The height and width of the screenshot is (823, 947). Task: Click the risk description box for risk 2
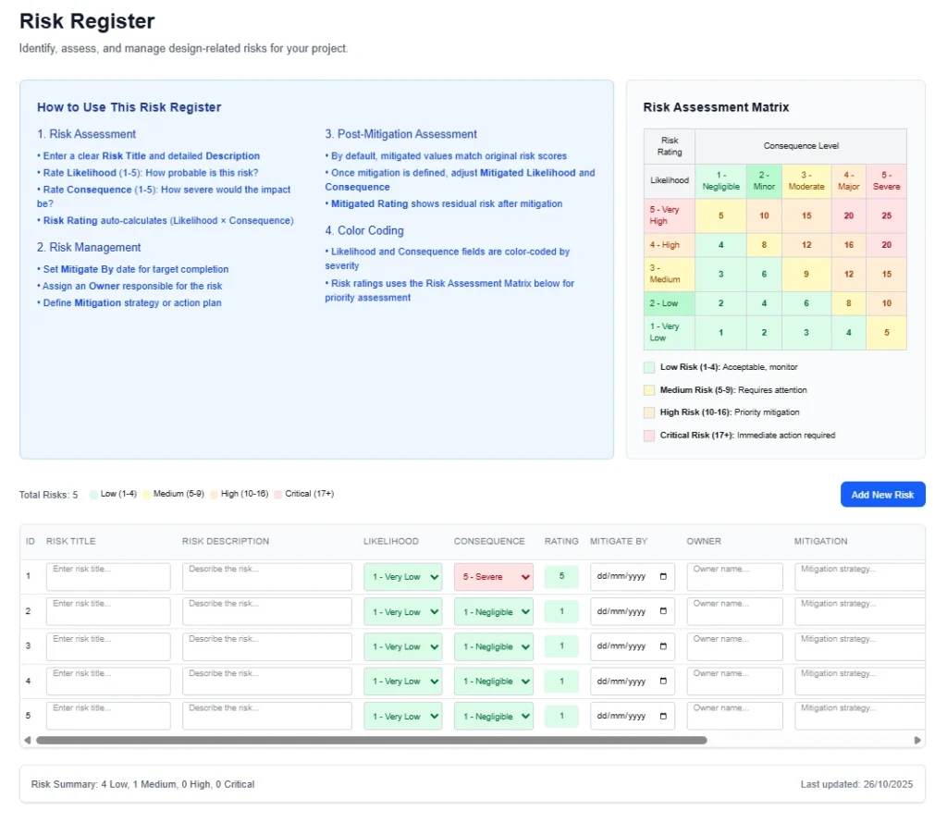(266, 609)
